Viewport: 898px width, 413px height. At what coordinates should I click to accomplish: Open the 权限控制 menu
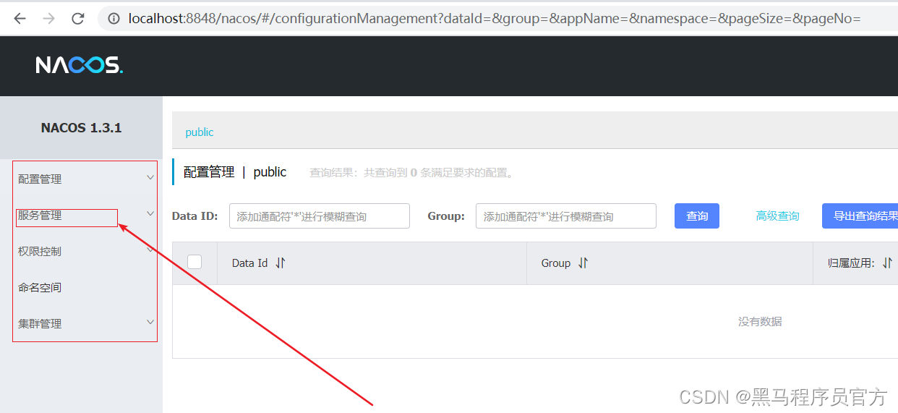pyautogui.click(x=40, y=252)
